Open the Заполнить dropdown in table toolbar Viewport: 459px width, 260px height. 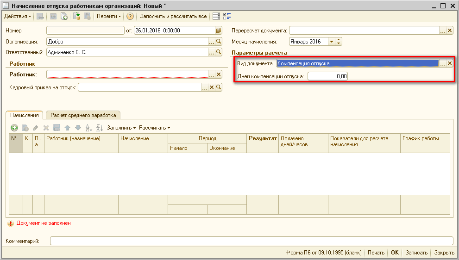[x=121, y=128]
